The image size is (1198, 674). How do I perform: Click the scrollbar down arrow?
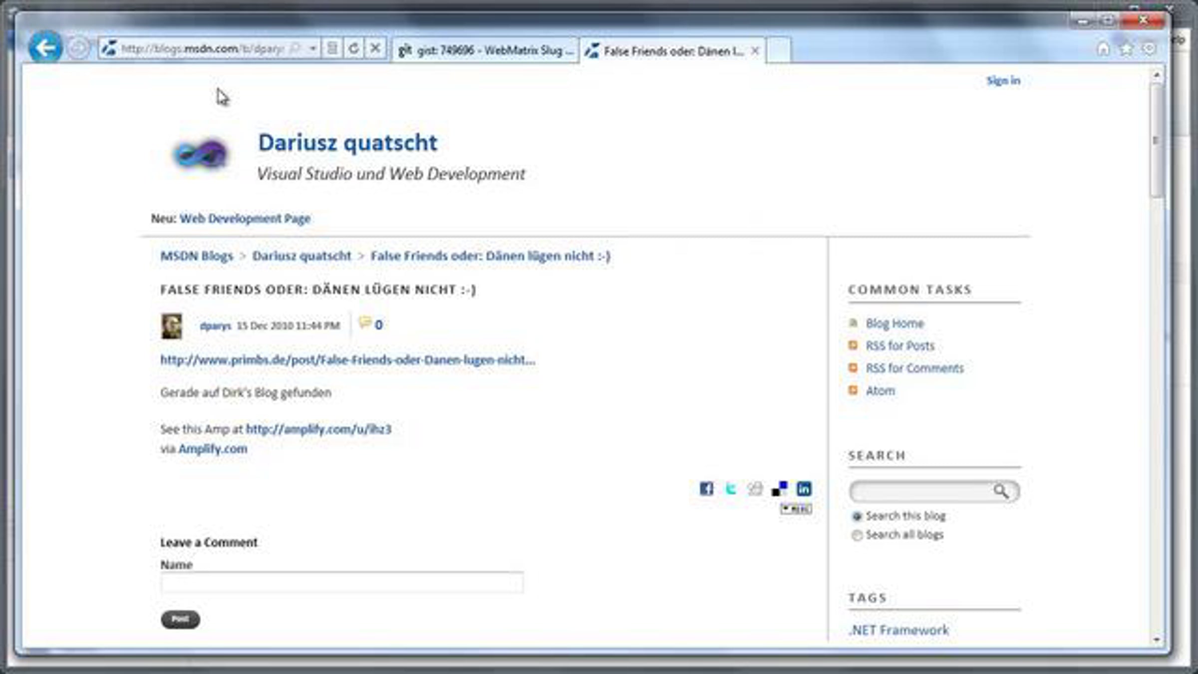(x=1157, y=640)
